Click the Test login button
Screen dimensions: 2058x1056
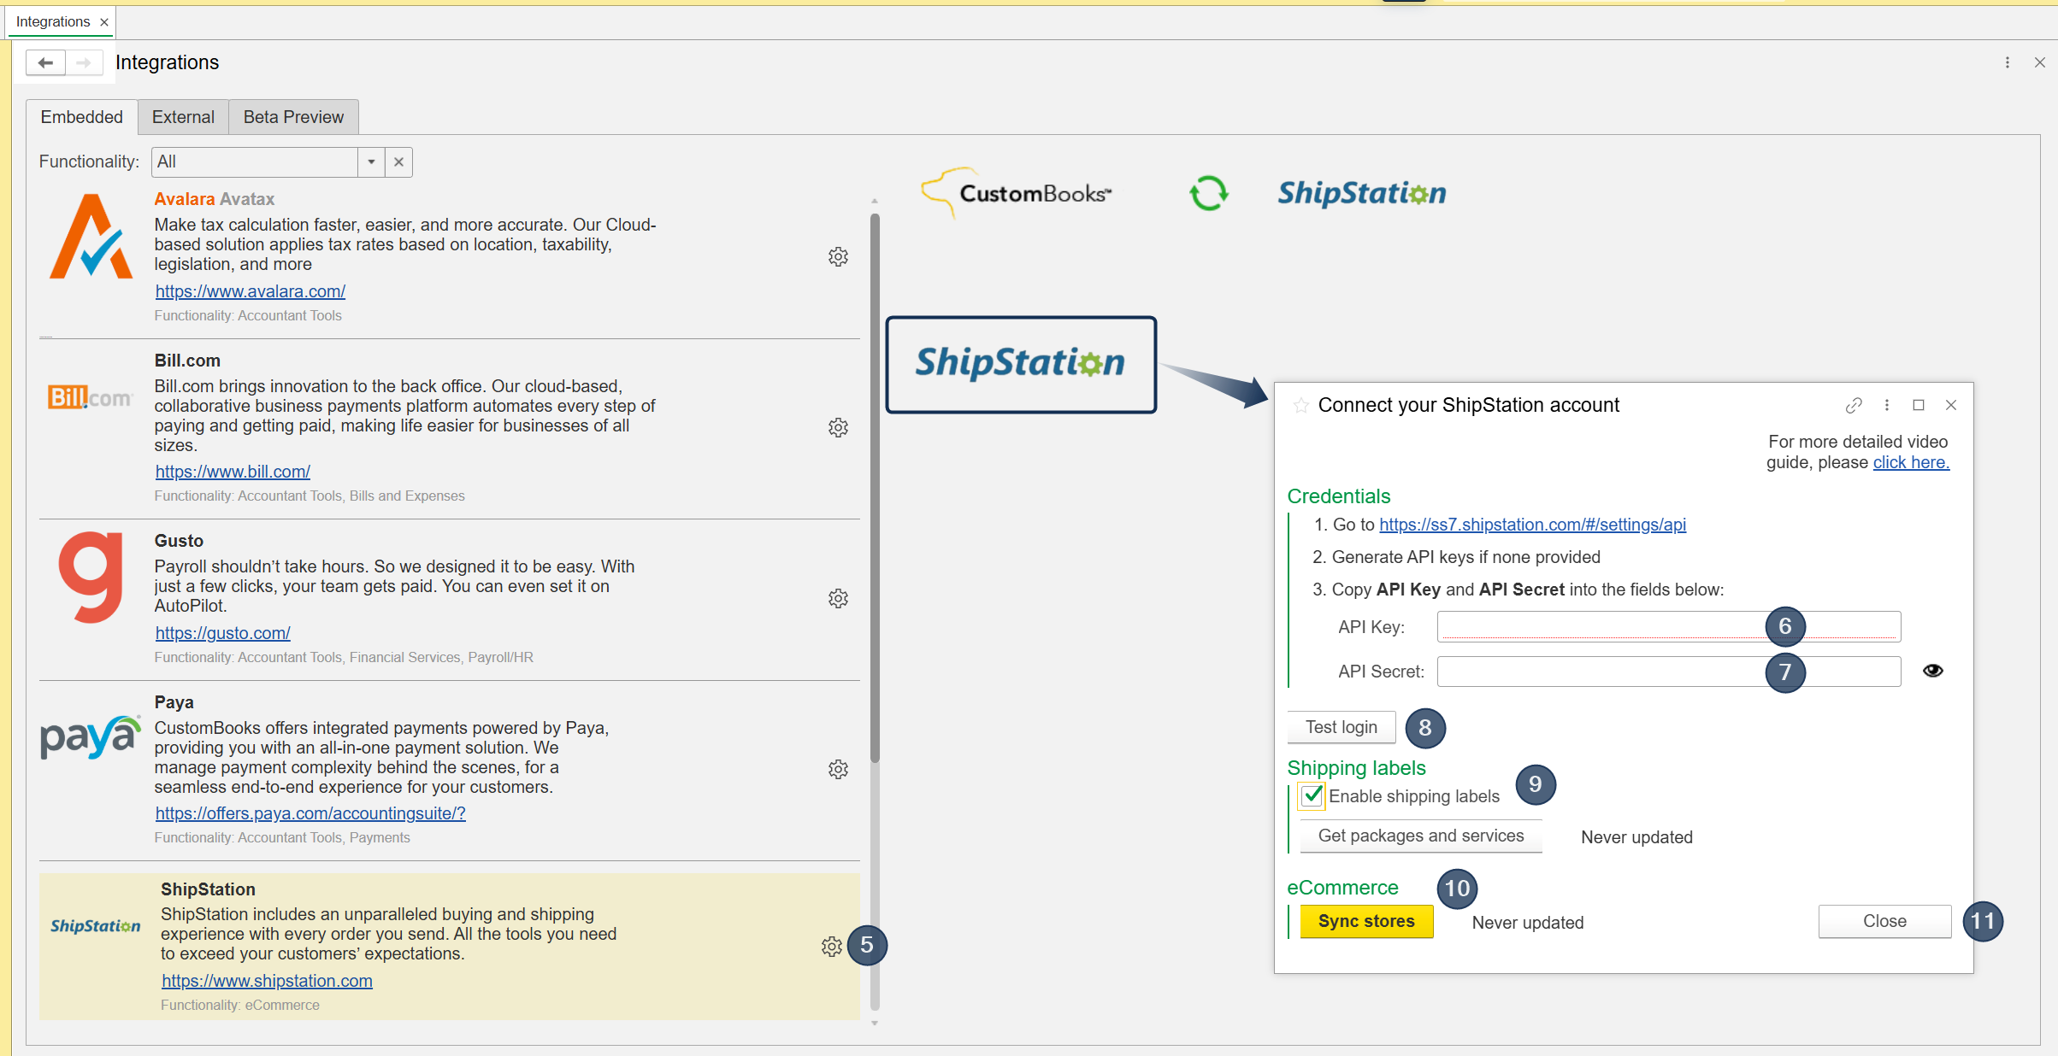click(1341, 727)
